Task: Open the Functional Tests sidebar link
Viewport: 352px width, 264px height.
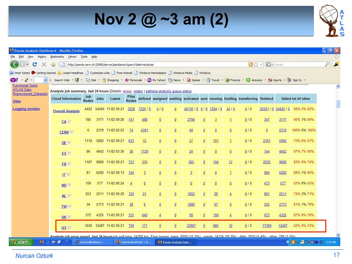Action: (25, 85)
